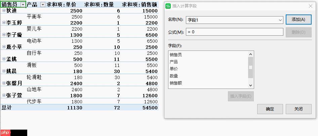Collapse the 张馨月 group
318x136 pixels.
point(4,83)
